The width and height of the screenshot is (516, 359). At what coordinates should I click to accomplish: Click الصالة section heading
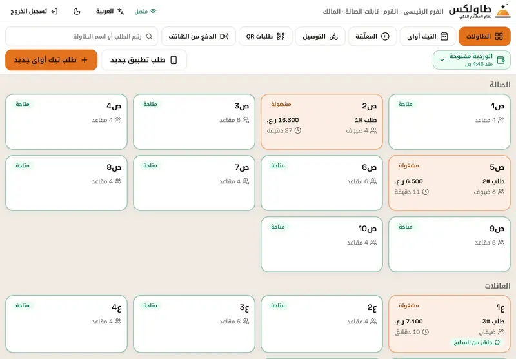(500, 85)
